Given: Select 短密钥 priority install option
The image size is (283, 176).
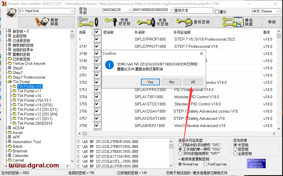Looking at the screenshot, I should tap(235, 149).
